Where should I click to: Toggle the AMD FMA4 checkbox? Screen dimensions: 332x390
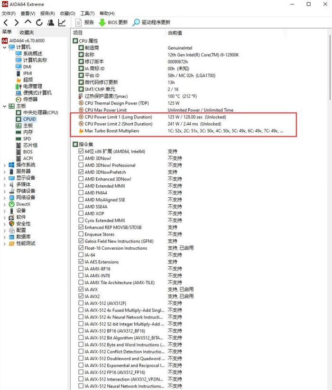[81, 192]
